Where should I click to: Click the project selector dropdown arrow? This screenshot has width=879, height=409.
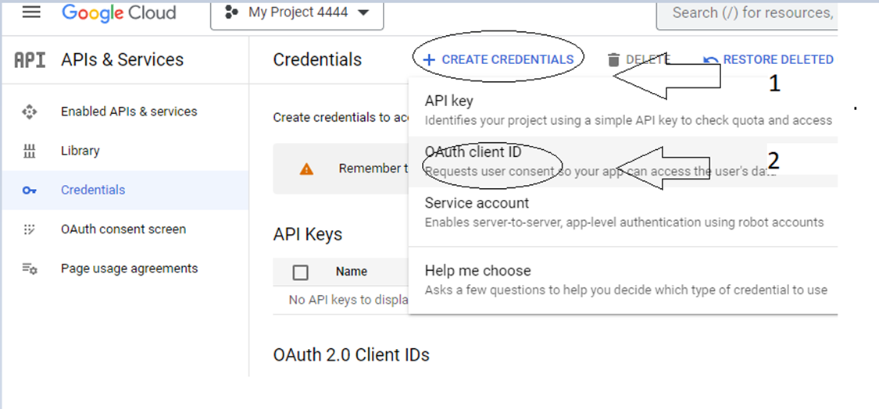point(363,13)
